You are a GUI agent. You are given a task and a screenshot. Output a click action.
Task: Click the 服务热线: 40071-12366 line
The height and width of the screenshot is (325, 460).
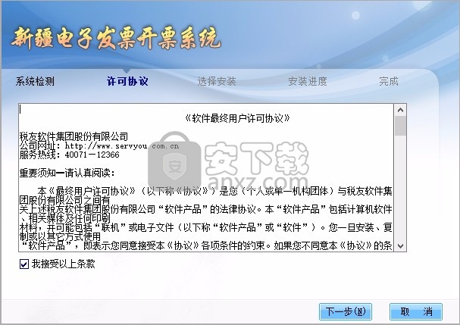pyautogui.click(x=70, y=155)
